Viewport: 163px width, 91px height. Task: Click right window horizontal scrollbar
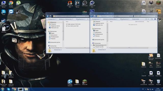pos(129,48)
